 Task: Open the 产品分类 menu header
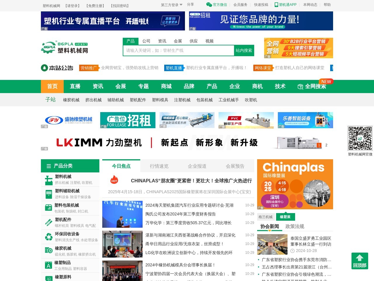70,166
